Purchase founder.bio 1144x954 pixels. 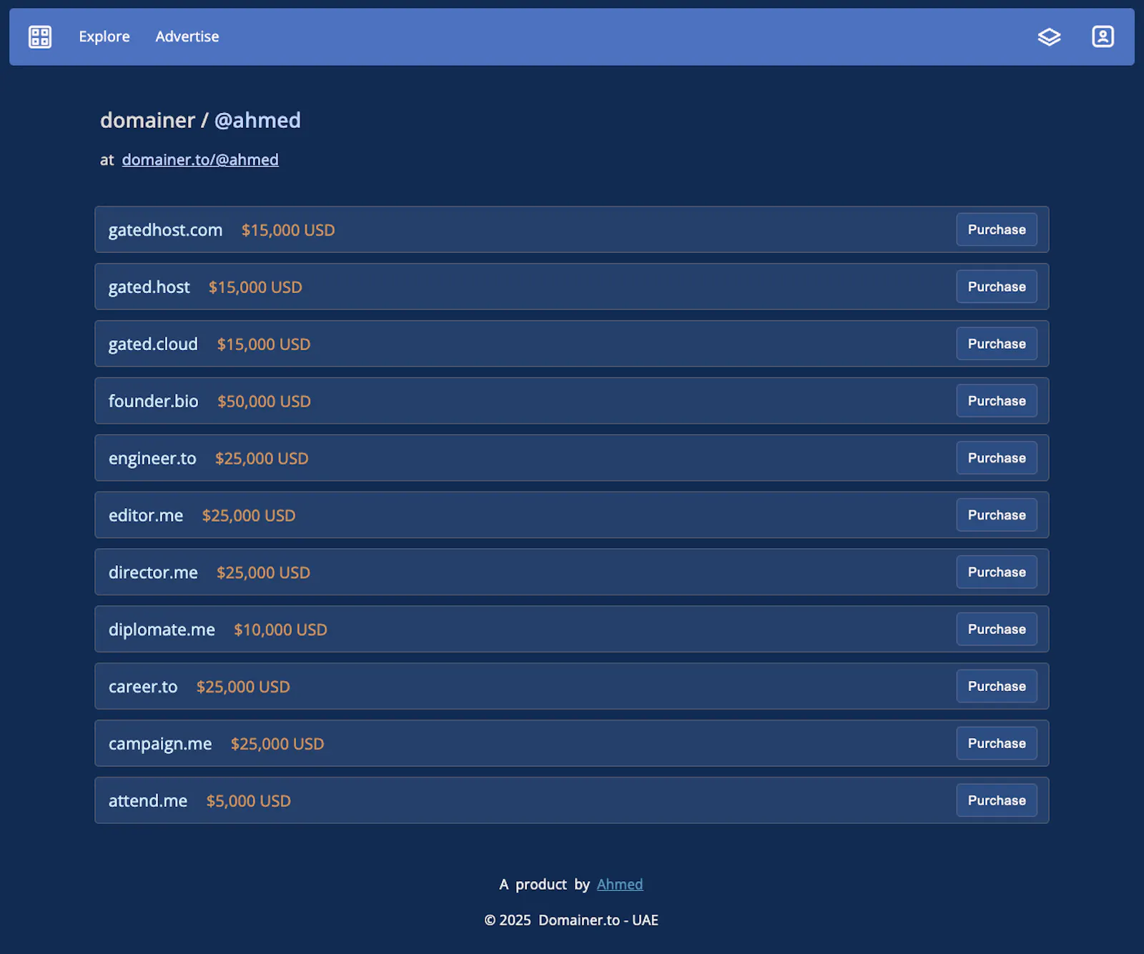(x=997, y=401)
